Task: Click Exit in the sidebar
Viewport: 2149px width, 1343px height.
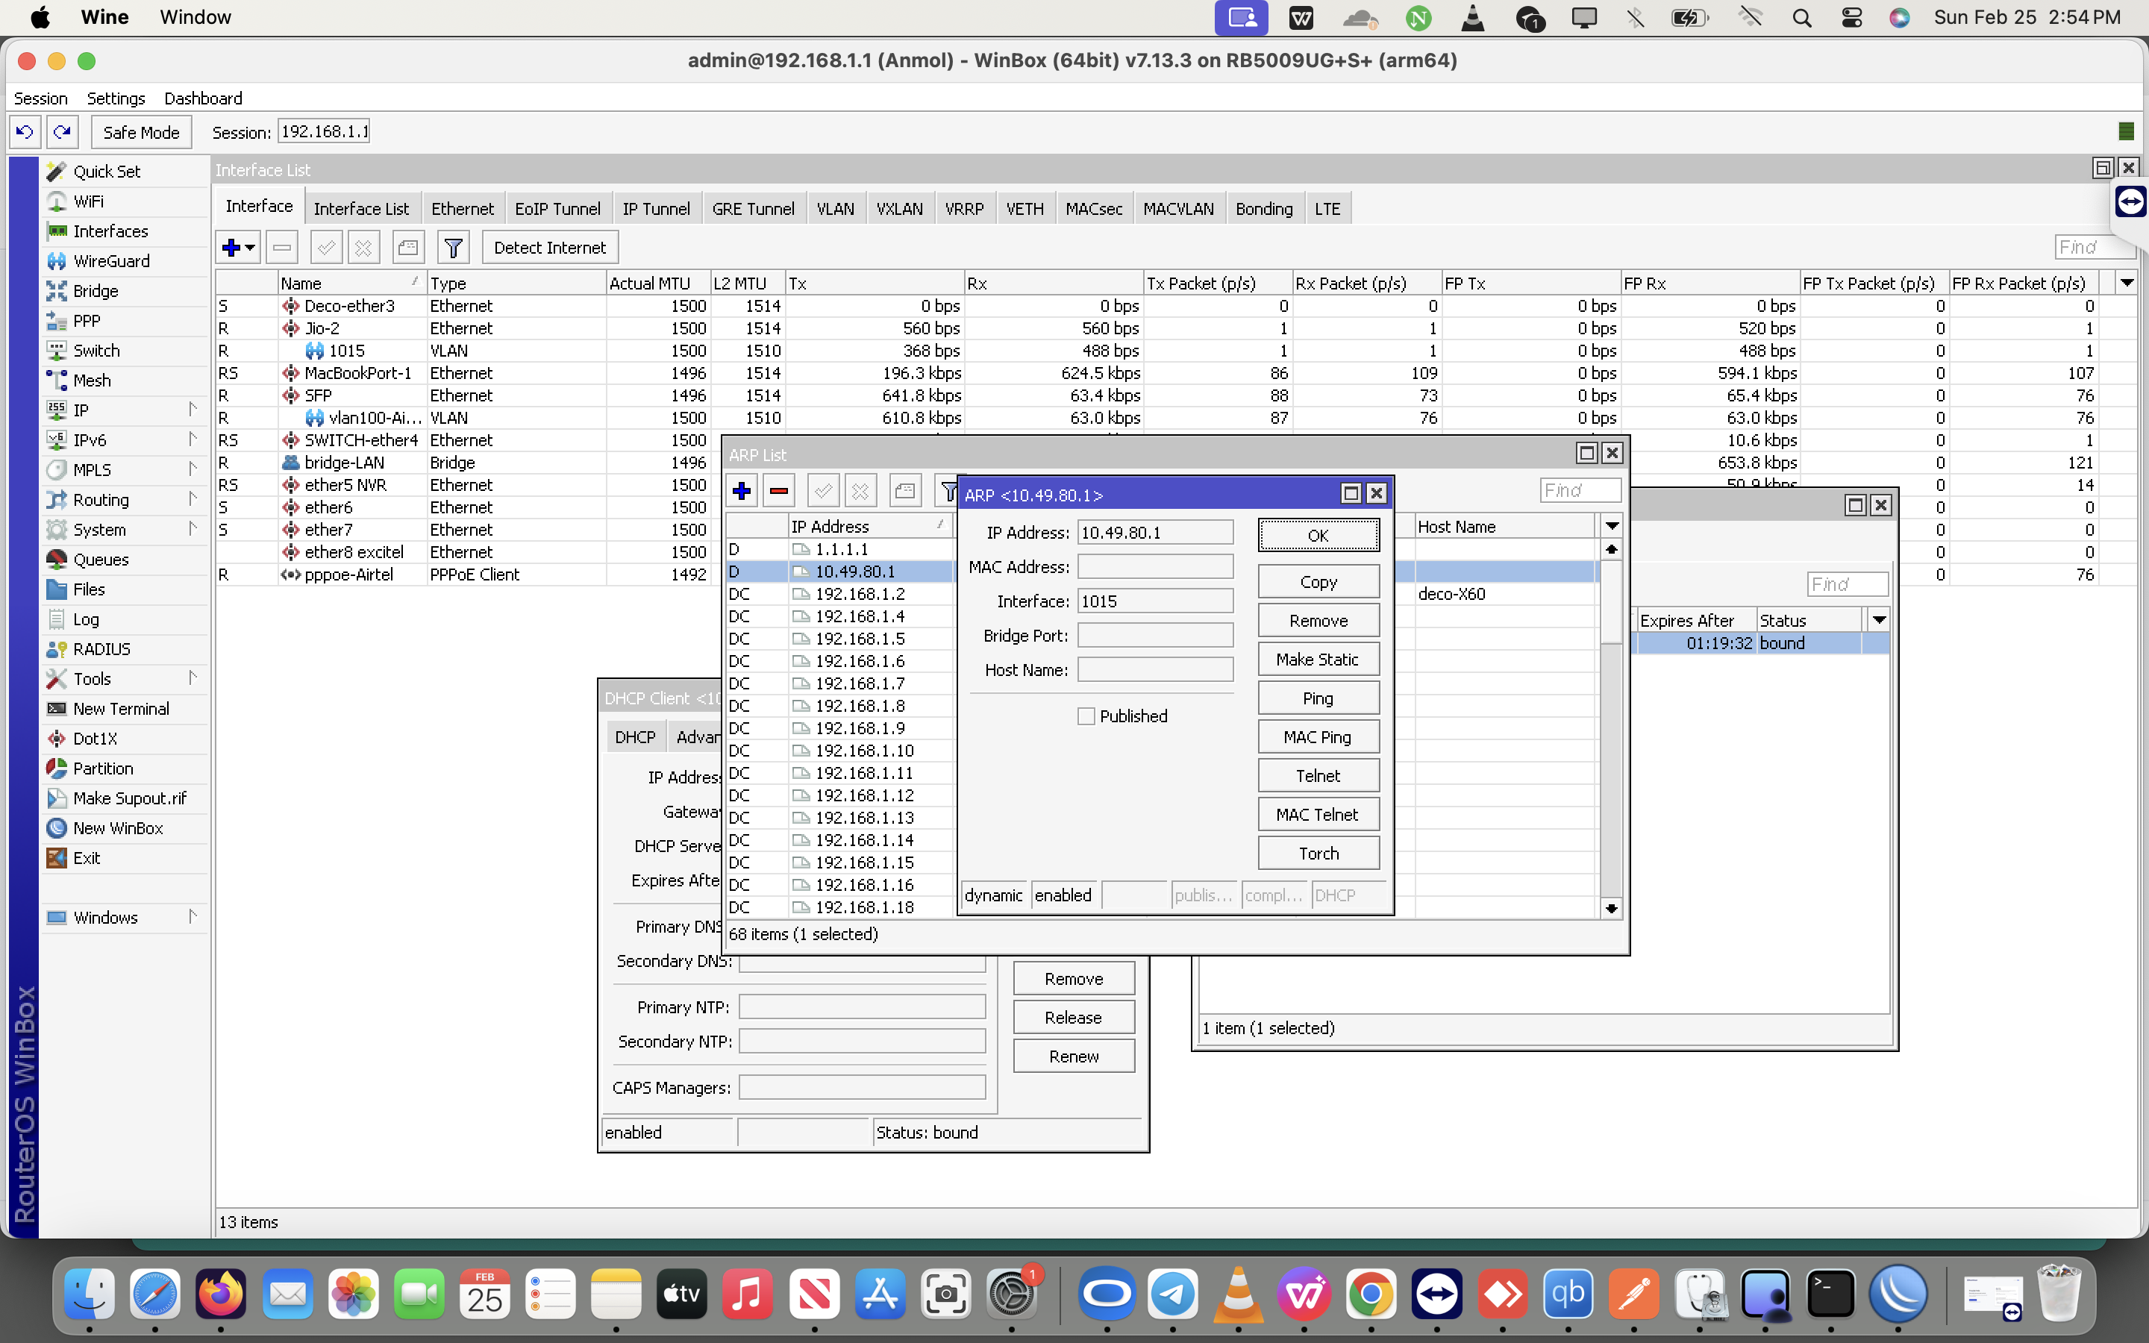Action: (86, 858)
